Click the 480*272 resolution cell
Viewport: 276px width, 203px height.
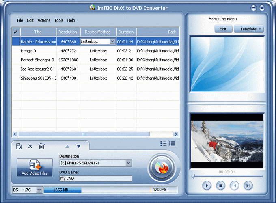(68, 51)
